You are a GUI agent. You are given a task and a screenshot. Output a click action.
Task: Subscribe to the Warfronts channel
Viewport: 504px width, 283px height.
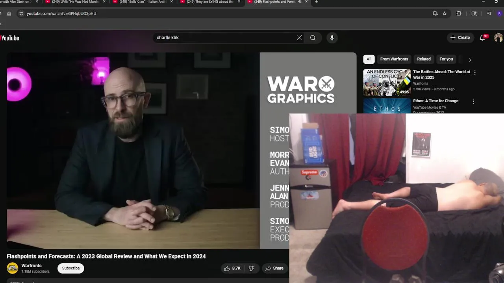click(71, 268)
